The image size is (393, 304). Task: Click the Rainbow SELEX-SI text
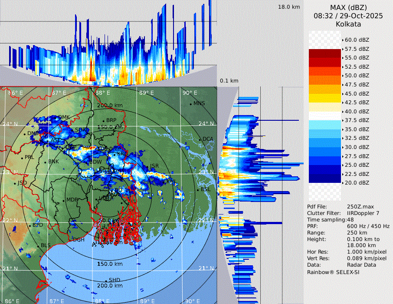[333, 272]
